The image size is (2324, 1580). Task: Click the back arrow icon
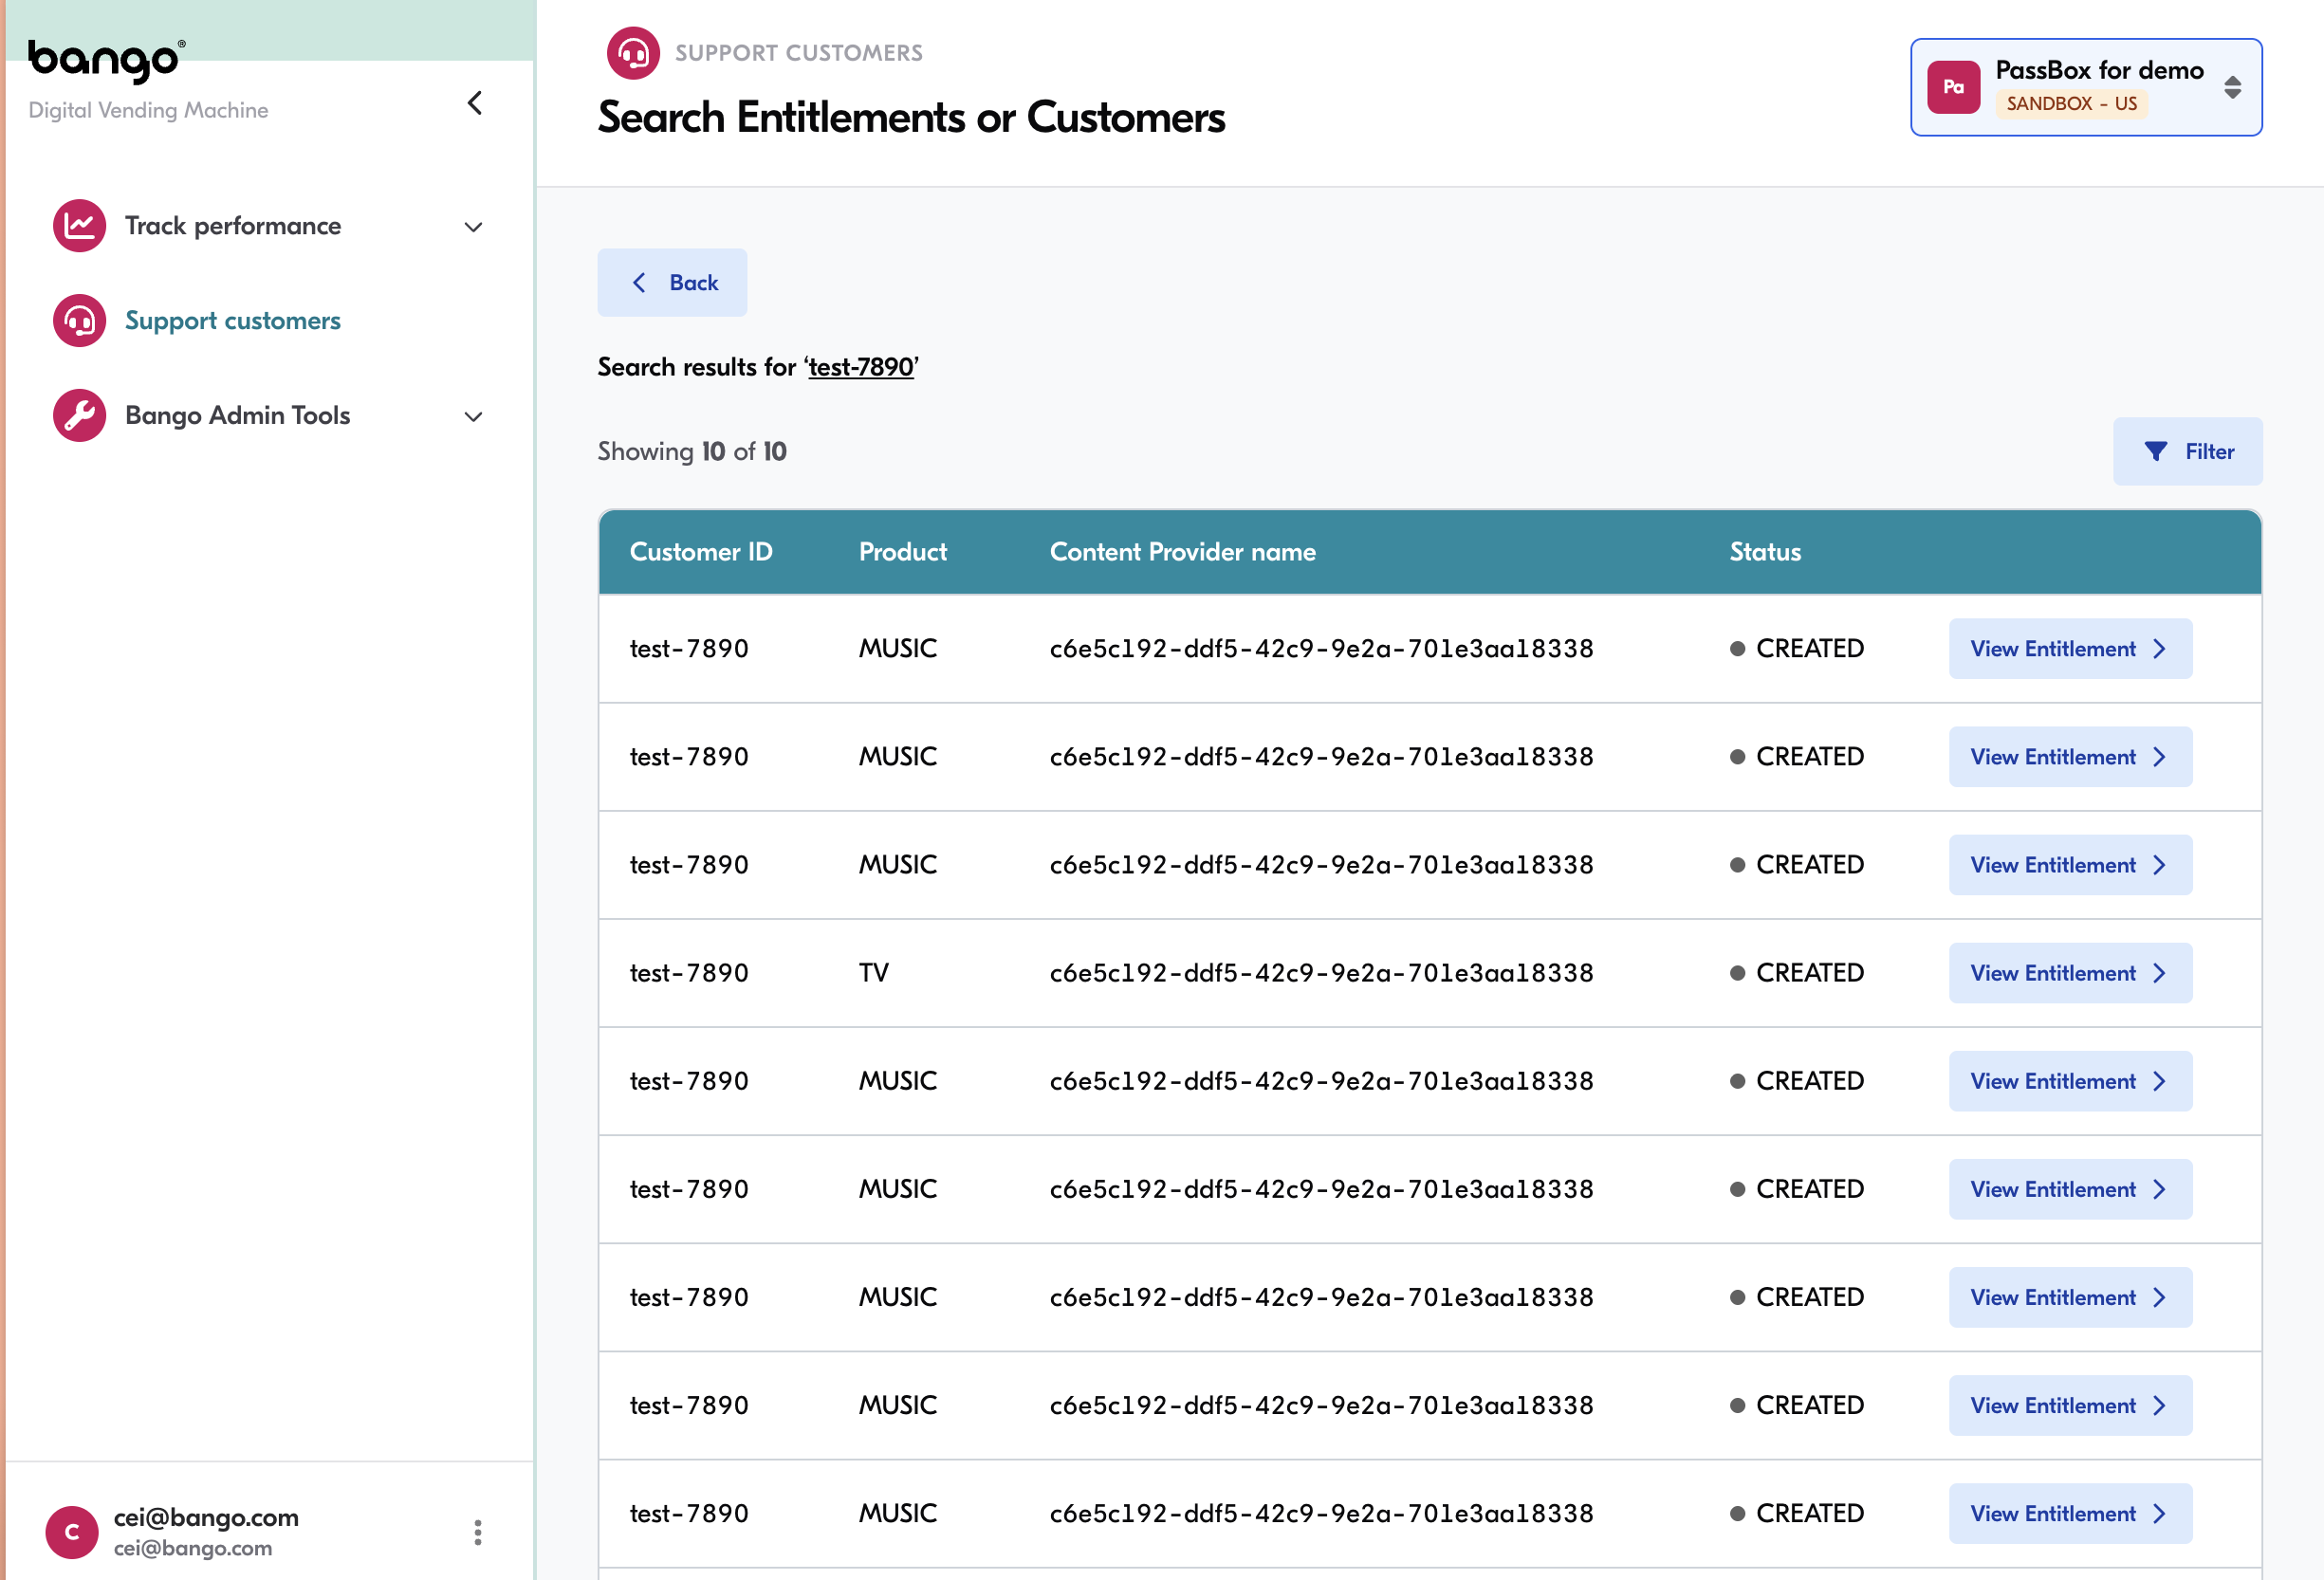(639, 283)
